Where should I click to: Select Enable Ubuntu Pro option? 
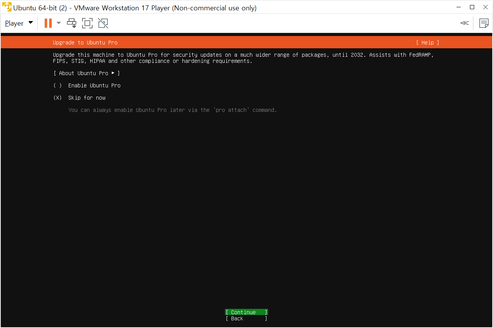(87, 85)
